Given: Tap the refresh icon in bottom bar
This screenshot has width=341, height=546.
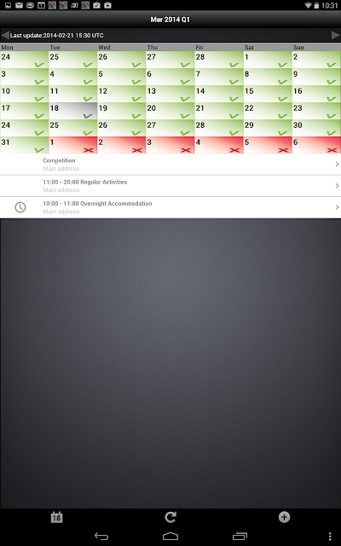Looking at the screenshot, I should tap(170, 517).
